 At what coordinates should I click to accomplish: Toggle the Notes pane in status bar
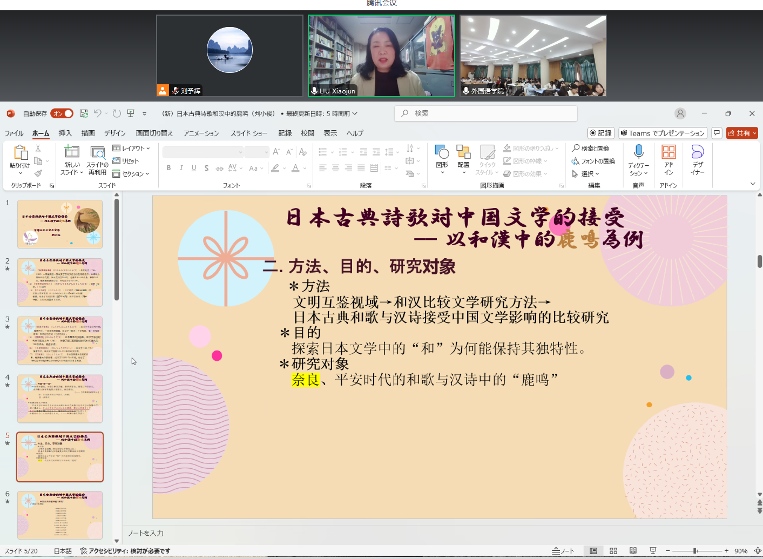pyautogui.click(x=563, y=551)
